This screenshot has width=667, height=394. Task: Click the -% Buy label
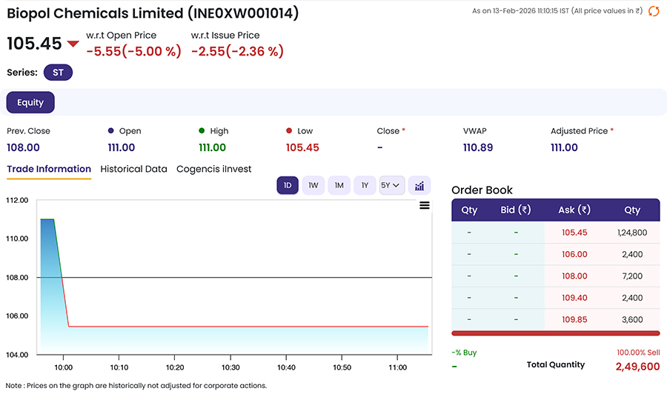pos(464,353)
